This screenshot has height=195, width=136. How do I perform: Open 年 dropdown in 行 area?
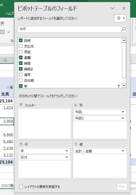pyautogui.click(x=67, y=151)
